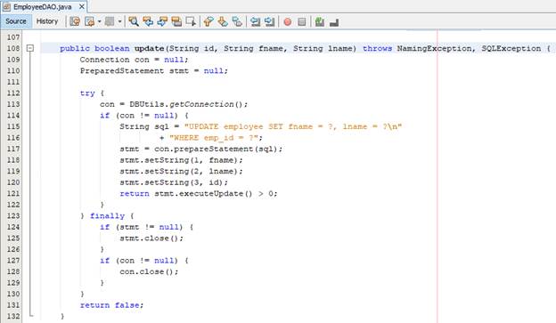The width and height of the screenshot is (556, 323).
Task: Toggle Rectangular Selection mode
Action: (191, 22)
